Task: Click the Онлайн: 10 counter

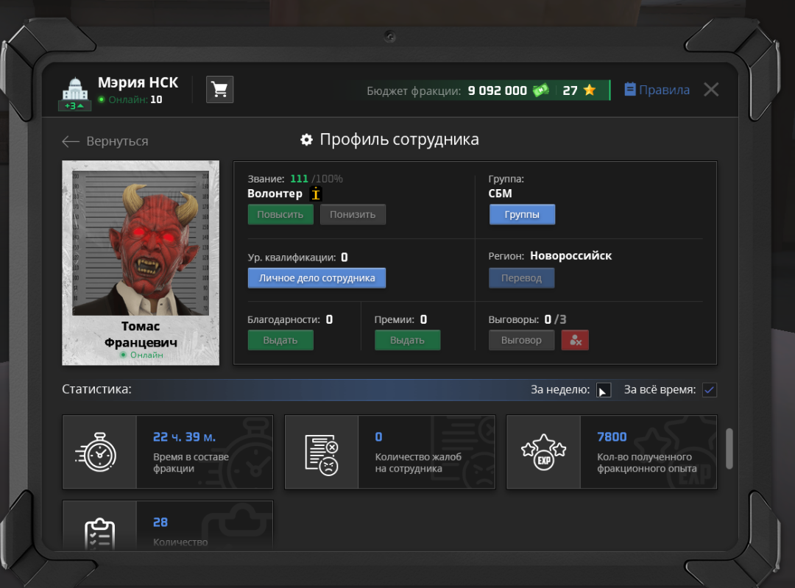Action: 130,99
